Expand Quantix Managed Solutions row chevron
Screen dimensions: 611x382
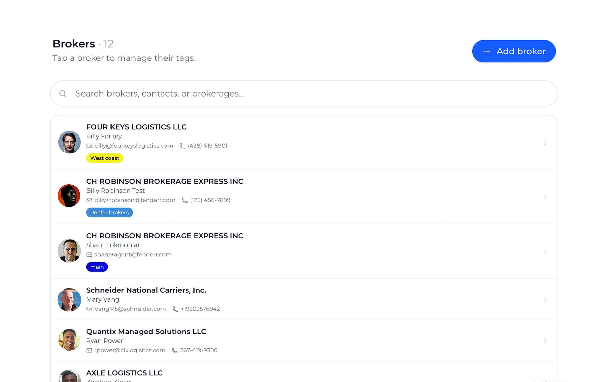545,340
